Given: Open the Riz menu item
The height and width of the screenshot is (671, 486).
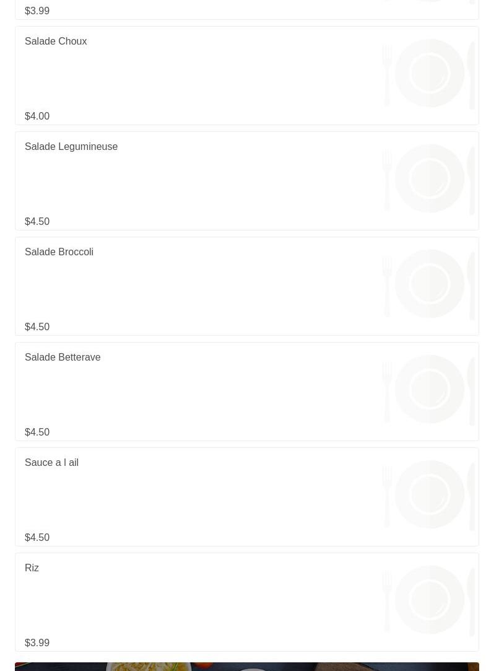Looking at the screenshot, I should click(x=32, y=568).
